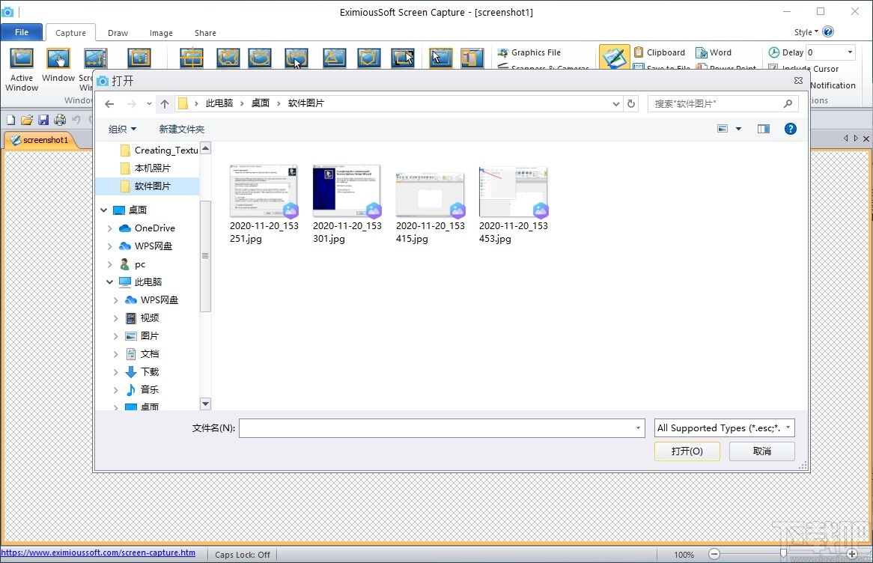This screenshot has width=873, height=563.
Task: Select the 2020-11-20_153251.jpg thumbnail
Action: coord(264,191)
